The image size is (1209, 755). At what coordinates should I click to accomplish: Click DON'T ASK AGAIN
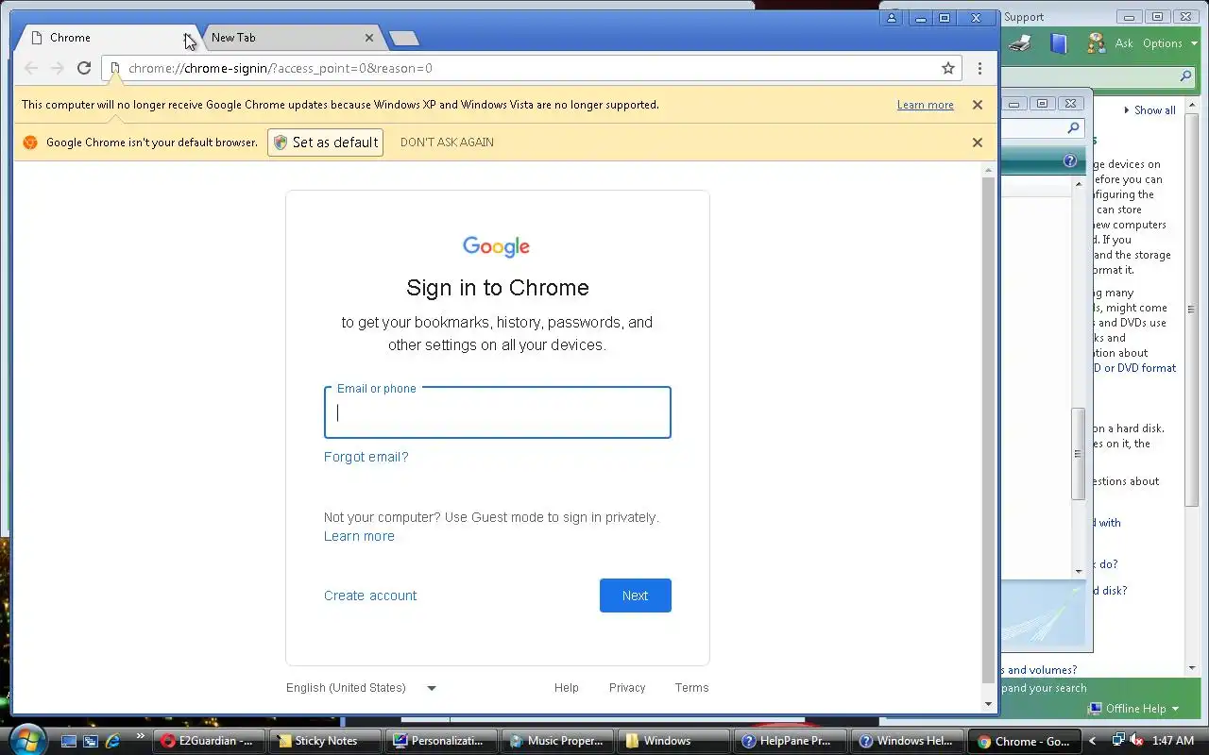(447, 143)
